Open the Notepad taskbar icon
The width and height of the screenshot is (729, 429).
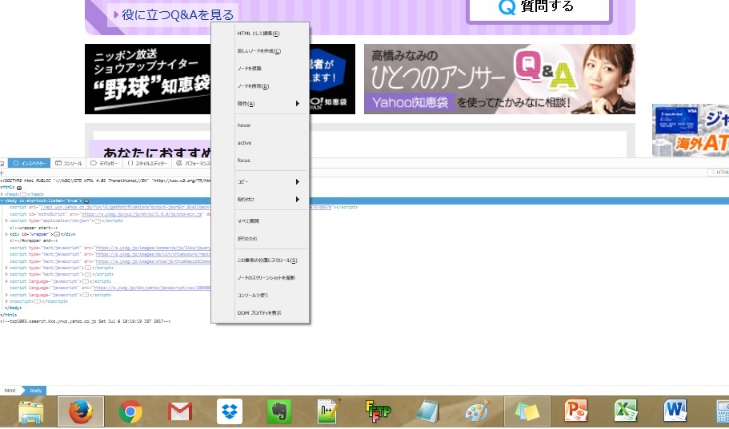click(x=428, y=411)
